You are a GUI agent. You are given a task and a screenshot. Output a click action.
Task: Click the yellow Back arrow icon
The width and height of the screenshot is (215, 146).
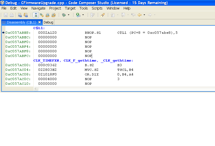click(x=140, y=15)
